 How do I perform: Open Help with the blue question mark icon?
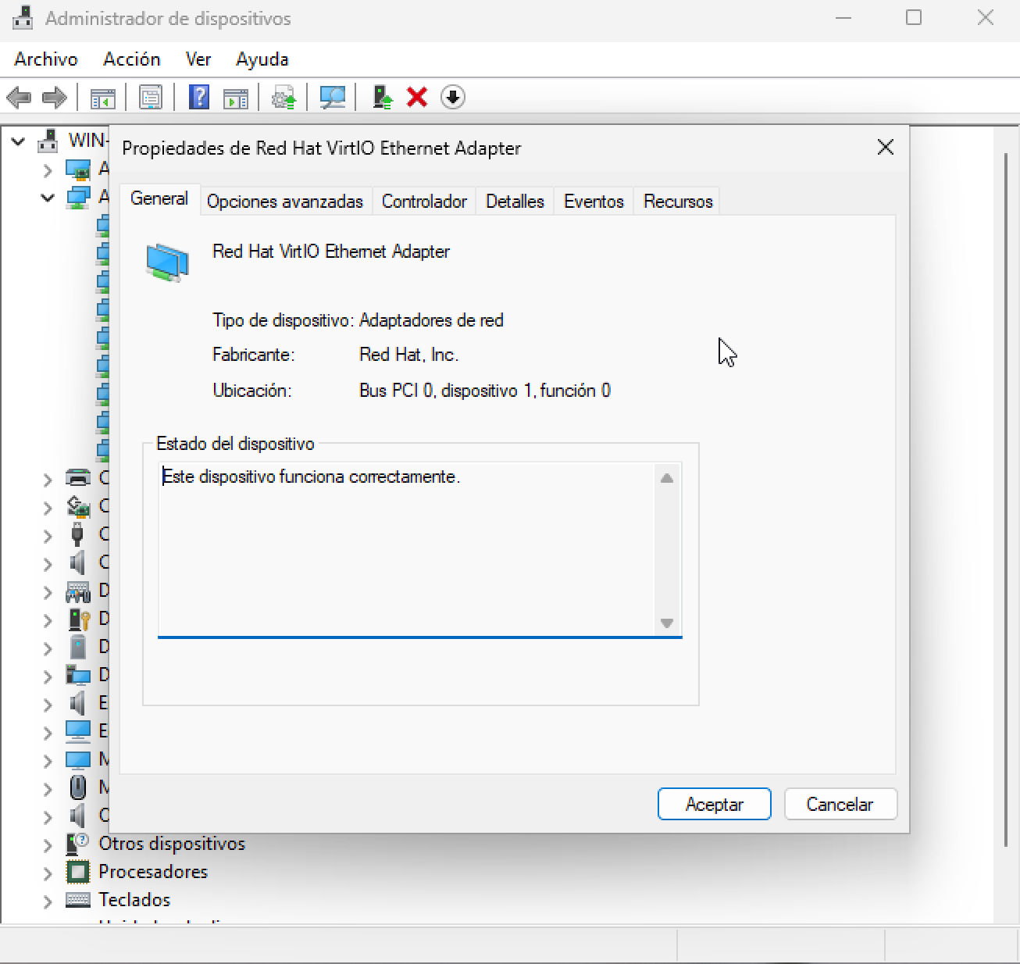[199, 97]
